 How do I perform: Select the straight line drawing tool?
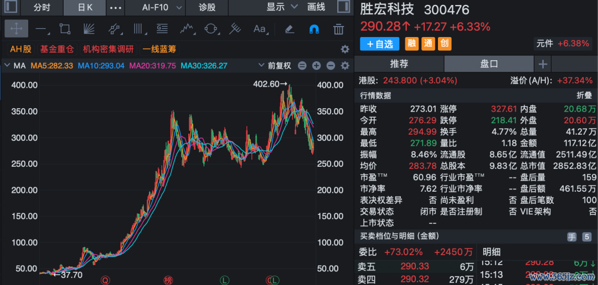pos(41,29)
